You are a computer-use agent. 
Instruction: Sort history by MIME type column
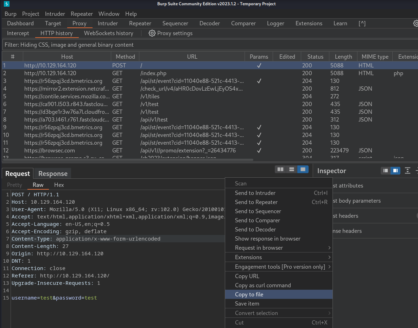(x=375, y=57)
